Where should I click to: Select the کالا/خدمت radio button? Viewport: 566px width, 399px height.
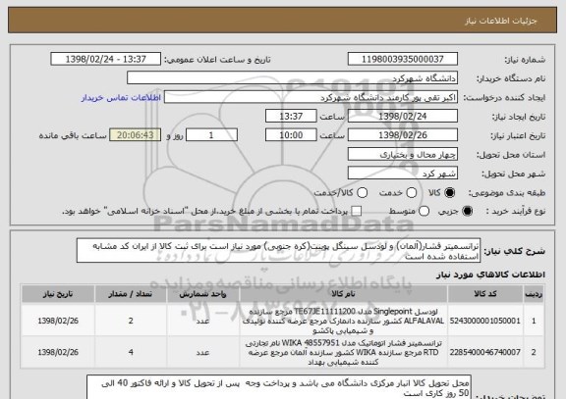tap(362, 193)
